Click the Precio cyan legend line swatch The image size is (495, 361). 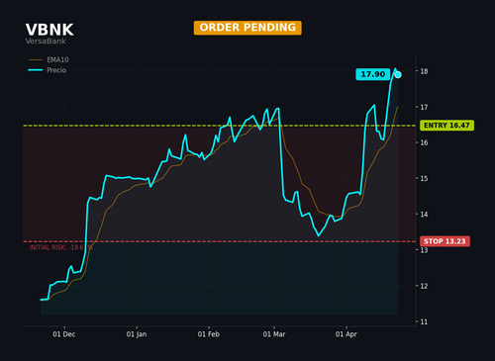(36, 70)
